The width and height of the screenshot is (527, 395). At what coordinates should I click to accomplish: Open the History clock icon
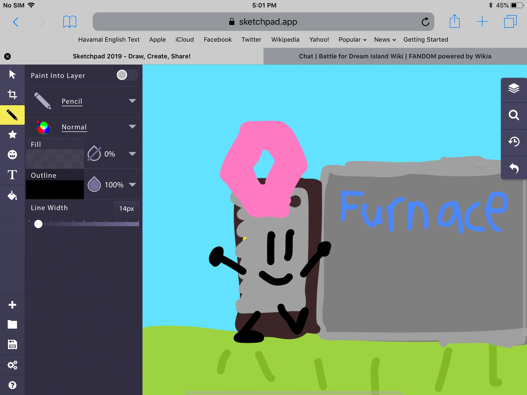pyautogui.click(x=514, y=142)
